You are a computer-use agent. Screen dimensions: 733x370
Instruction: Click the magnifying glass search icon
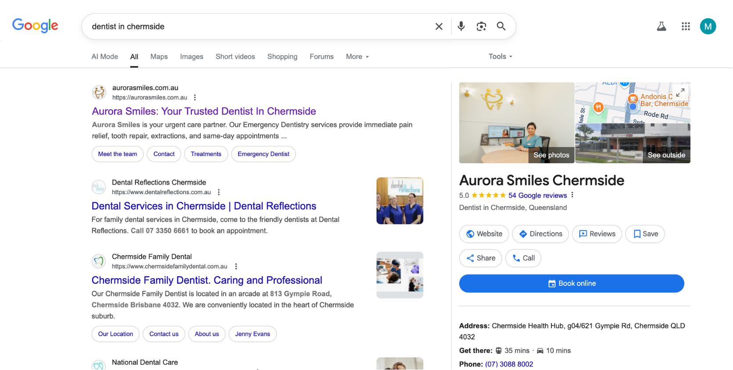coord(501,26)
